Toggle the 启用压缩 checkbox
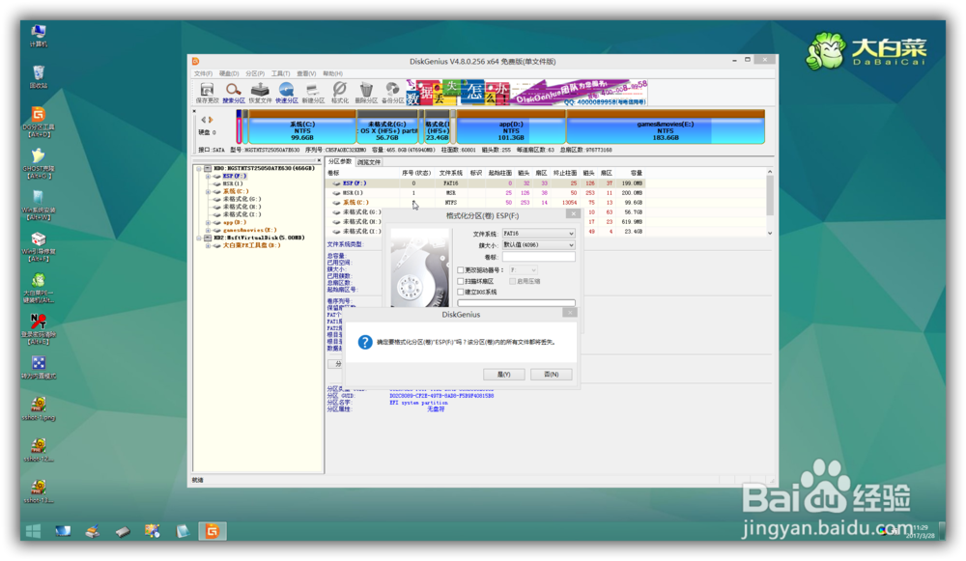Viewport: 966px width, 561px height. point(512,281)
